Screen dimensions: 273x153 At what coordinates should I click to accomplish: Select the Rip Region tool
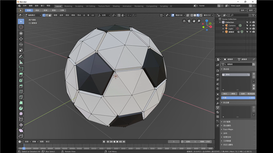(21, 136)
